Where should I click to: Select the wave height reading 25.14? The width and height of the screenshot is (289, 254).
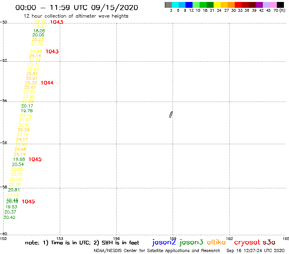pyautogui.click(x=20, y=154)
